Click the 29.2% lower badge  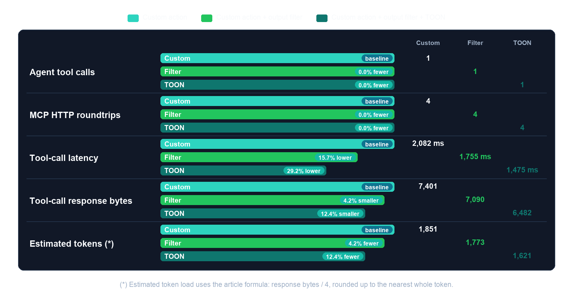(304, 171)
